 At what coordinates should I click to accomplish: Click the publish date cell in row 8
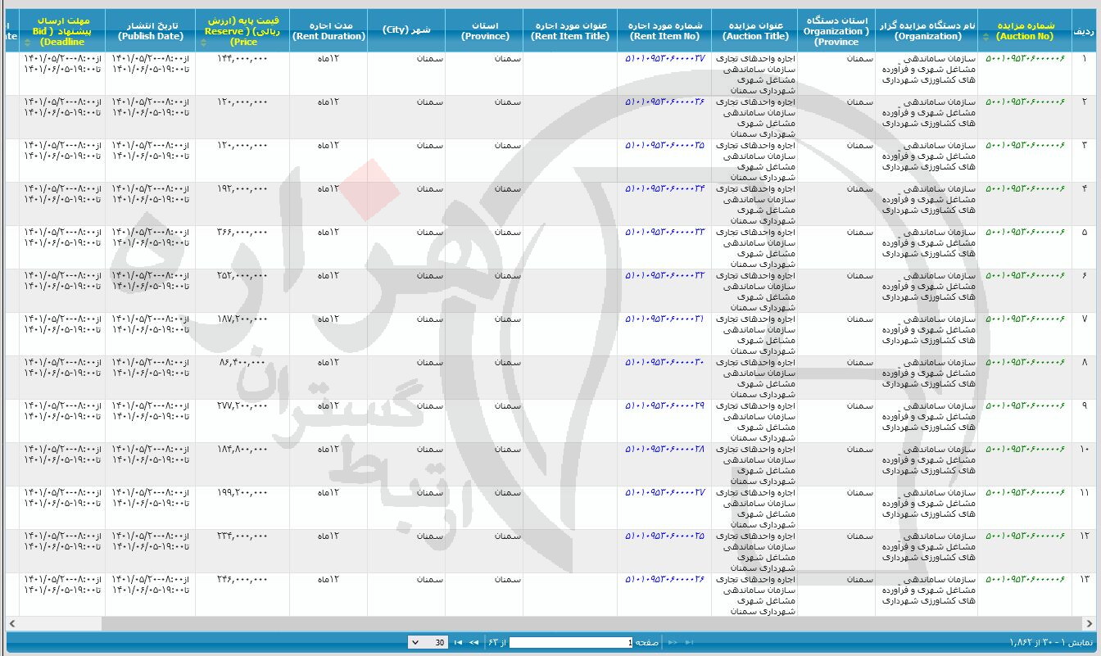pos(151,378)
